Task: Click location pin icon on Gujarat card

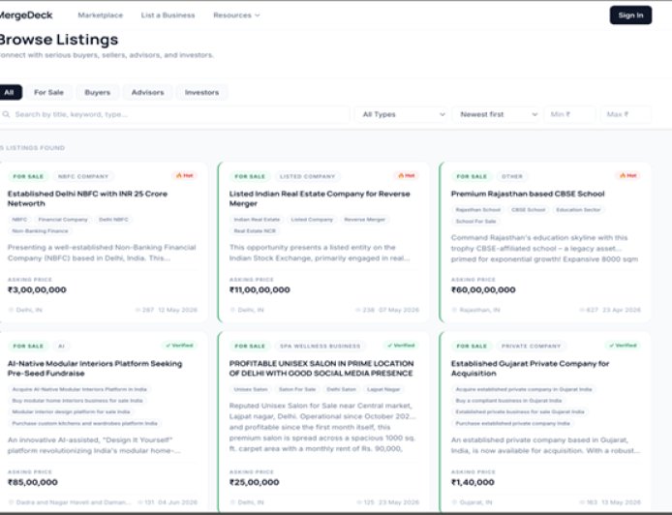Action: click(x=455, y=502)
